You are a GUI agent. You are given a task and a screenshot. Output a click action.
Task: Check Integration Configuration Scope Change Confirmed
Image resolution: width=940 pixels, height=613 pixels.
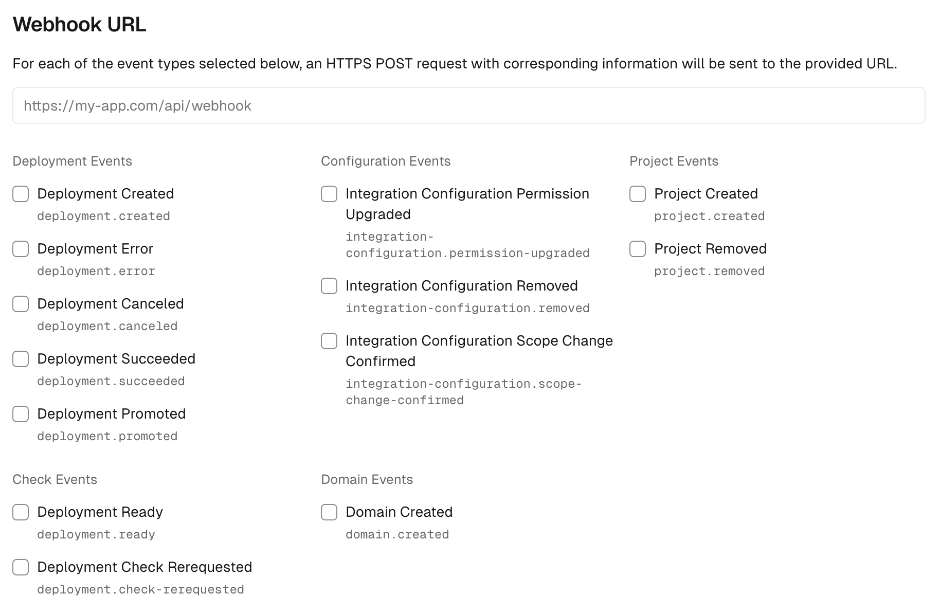tap(329, 341)
